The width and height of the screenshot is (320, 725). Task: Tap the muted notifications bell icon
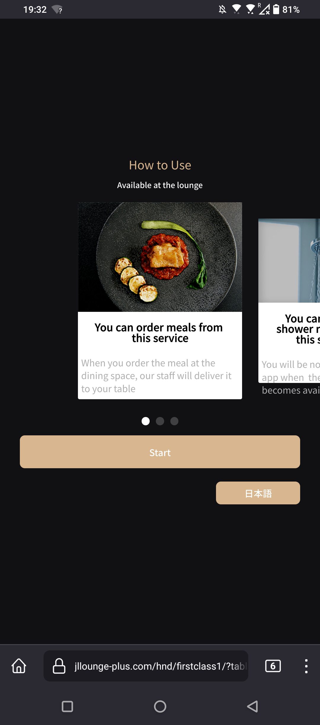coord(223,9)
